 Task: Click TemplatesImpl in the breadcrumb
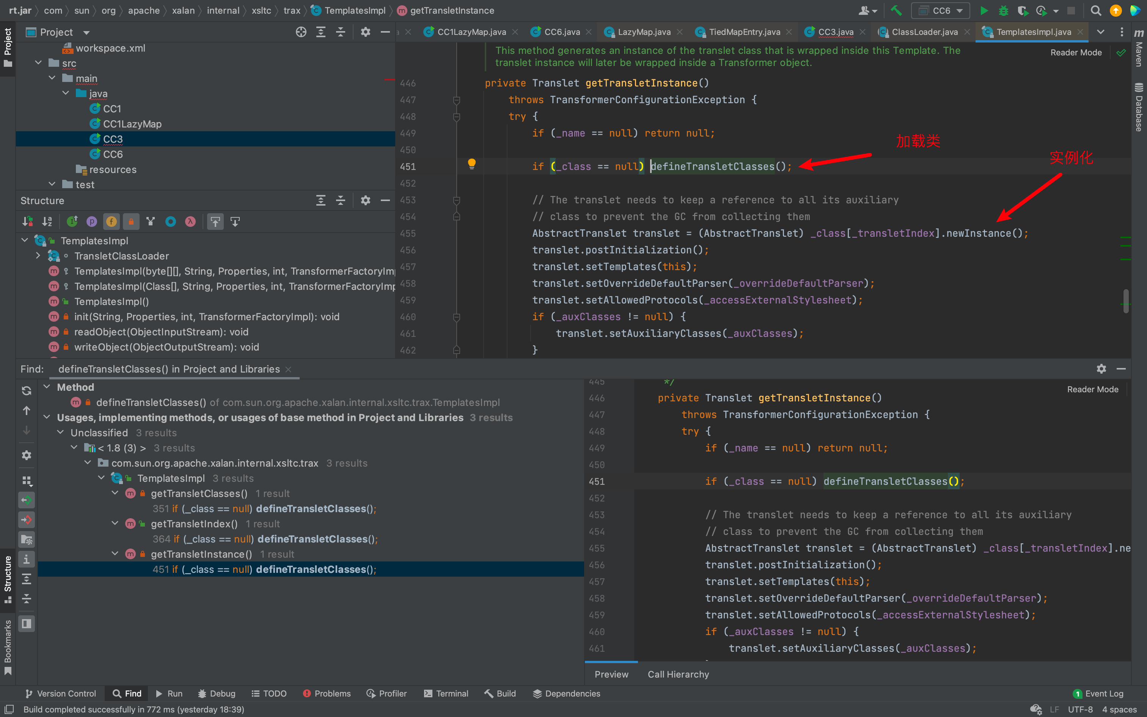click(355, 11)
